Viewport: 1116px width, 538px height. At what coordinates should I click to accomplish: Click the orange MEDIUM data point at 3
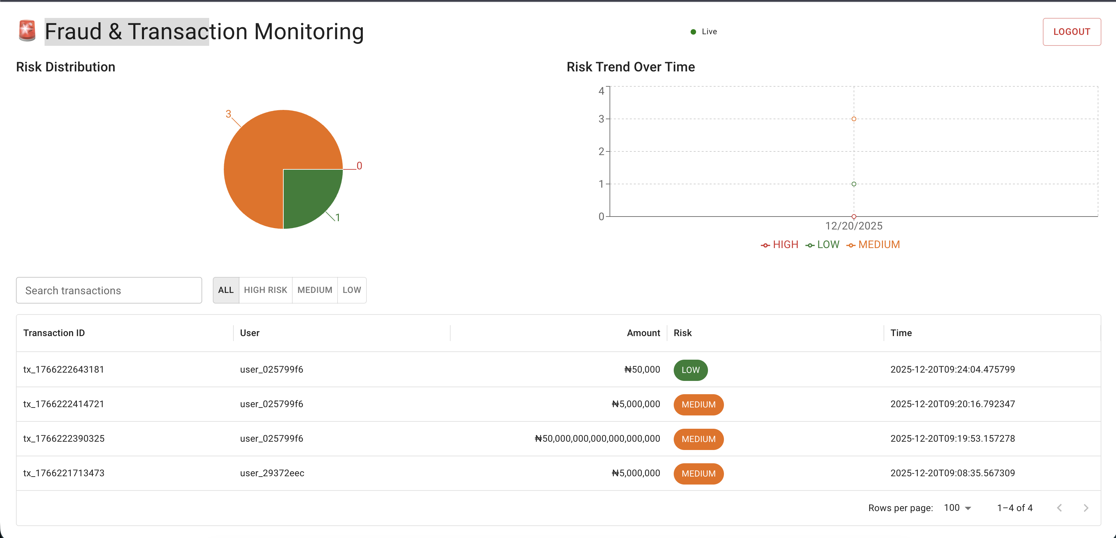pos(854,119)
